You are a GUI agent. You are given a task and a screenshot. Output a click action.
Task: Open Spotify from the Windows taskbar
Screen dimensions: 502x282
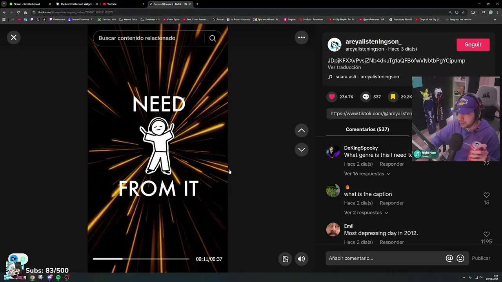[58, 277]
